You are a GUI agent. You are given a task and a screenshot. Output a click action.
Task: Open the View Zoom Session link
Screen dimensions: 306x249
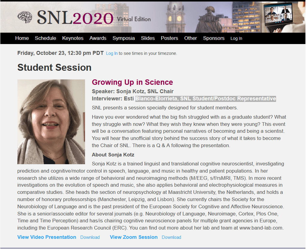(134, 237)
